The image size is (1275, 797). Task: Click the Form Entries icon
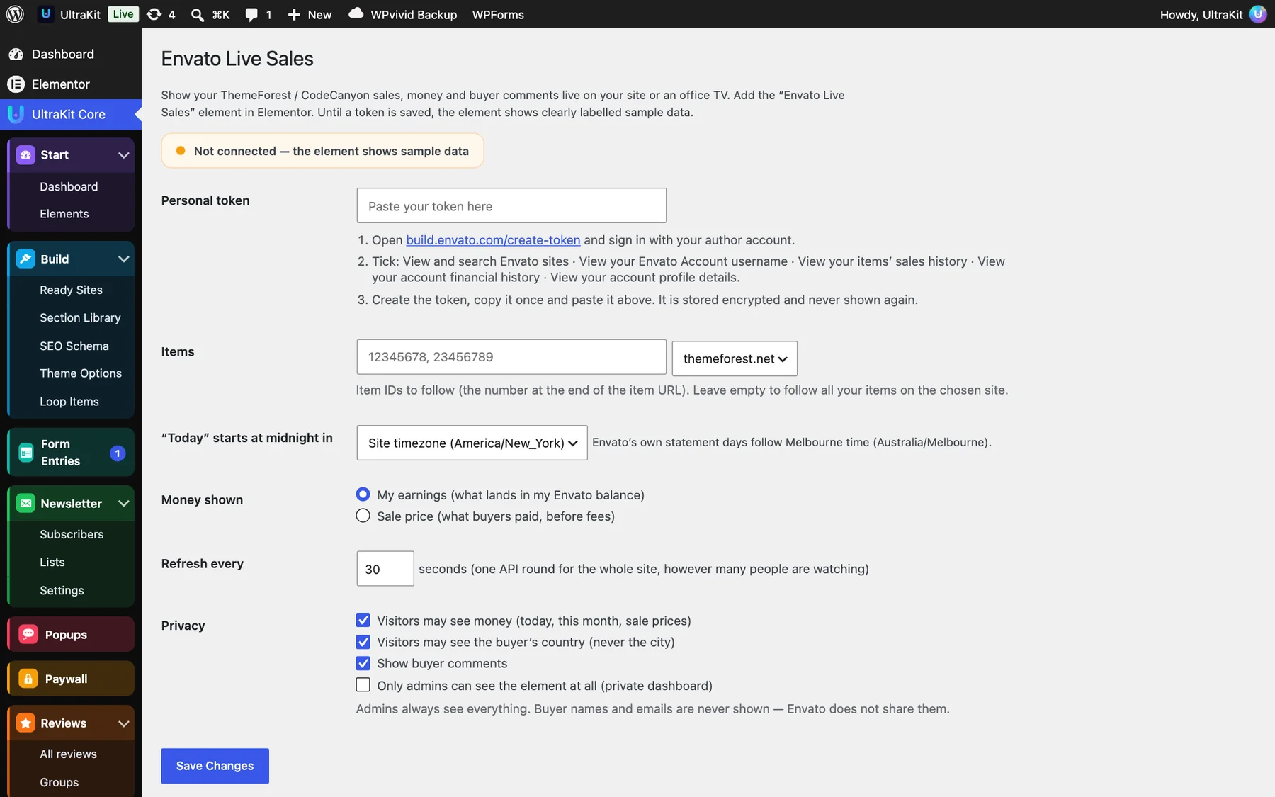(x=26, y=453)
